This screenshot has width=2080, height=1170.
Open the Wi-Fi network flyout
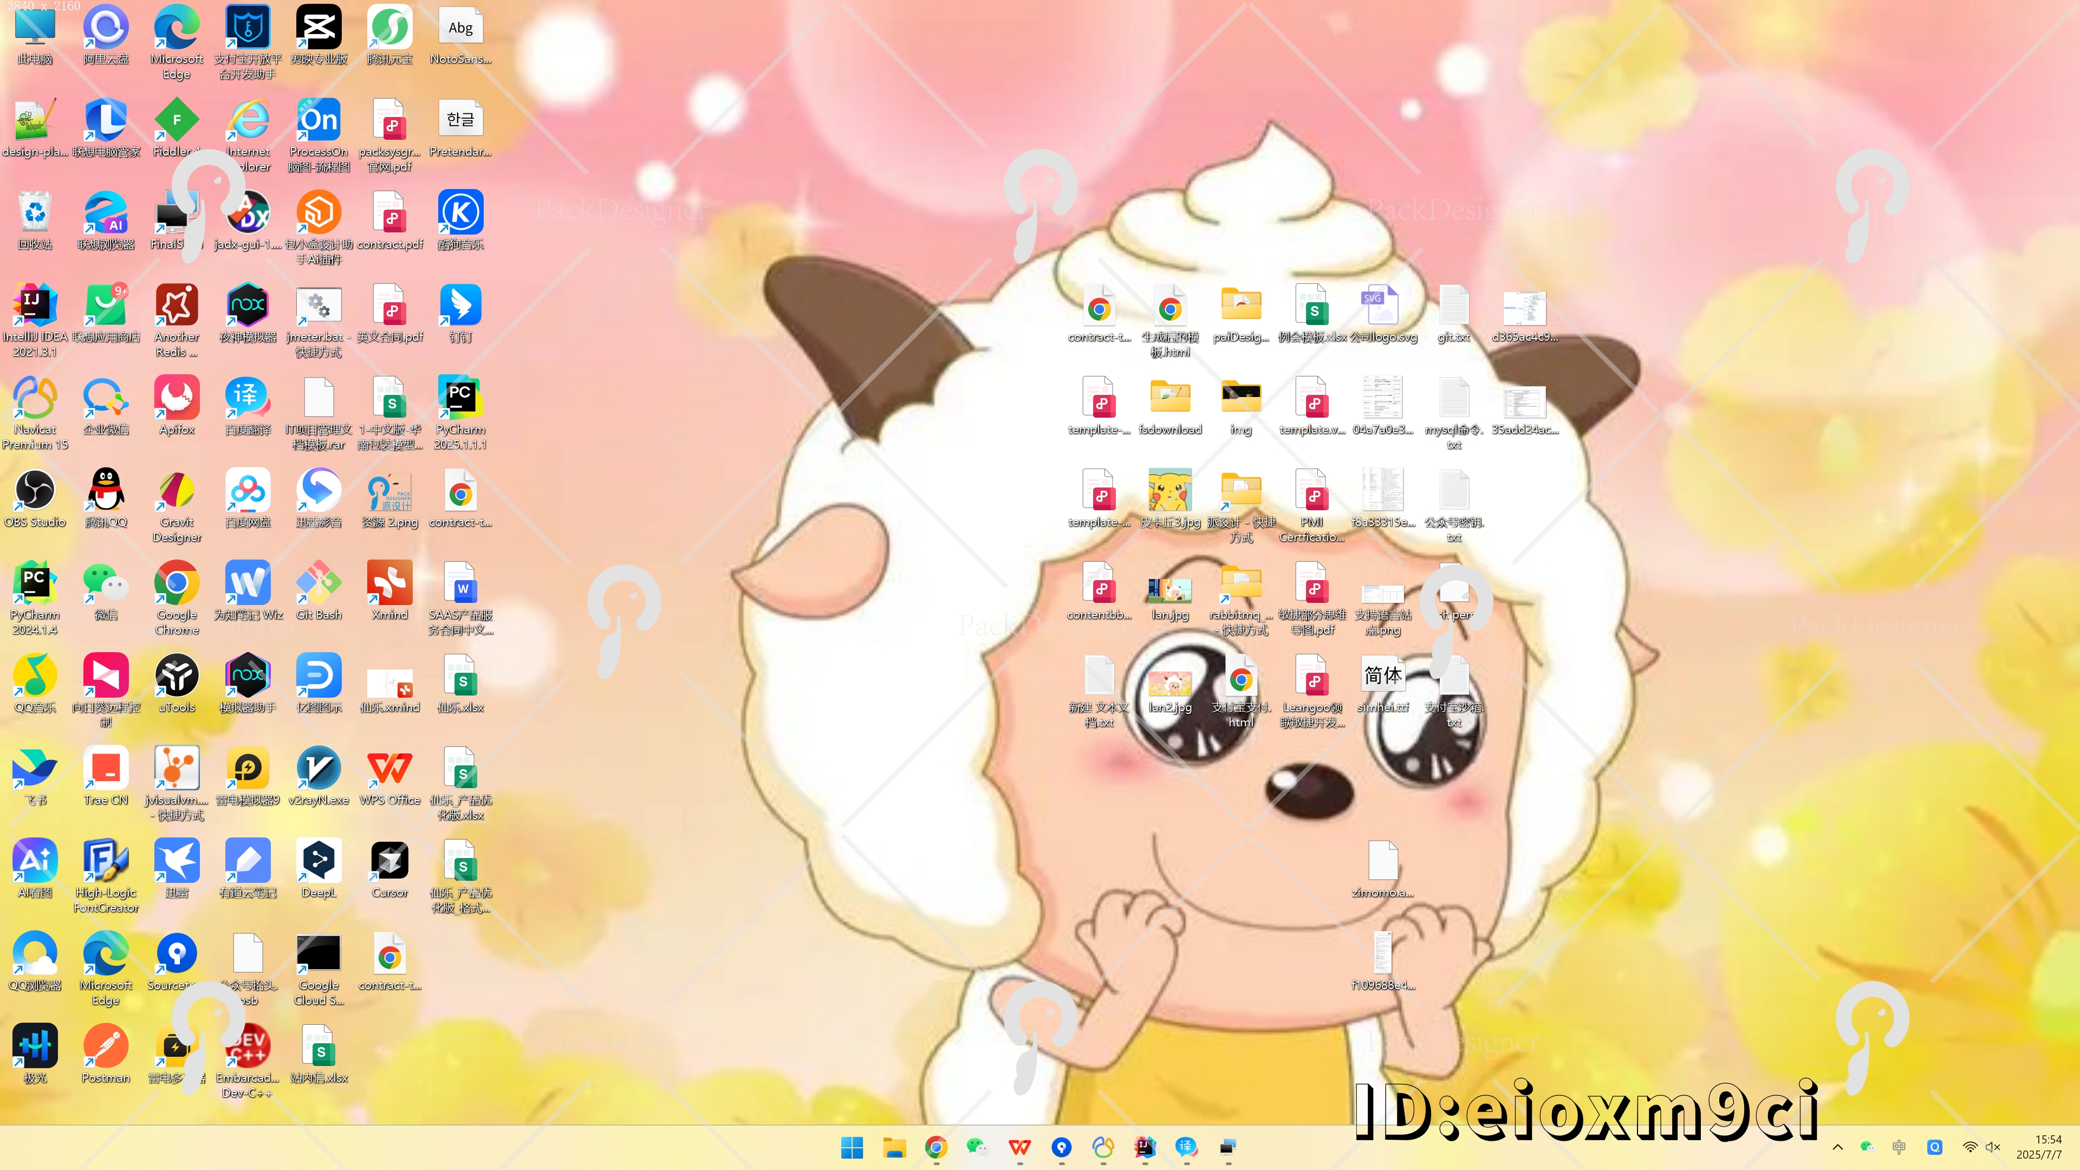tap(1970, 1147)
